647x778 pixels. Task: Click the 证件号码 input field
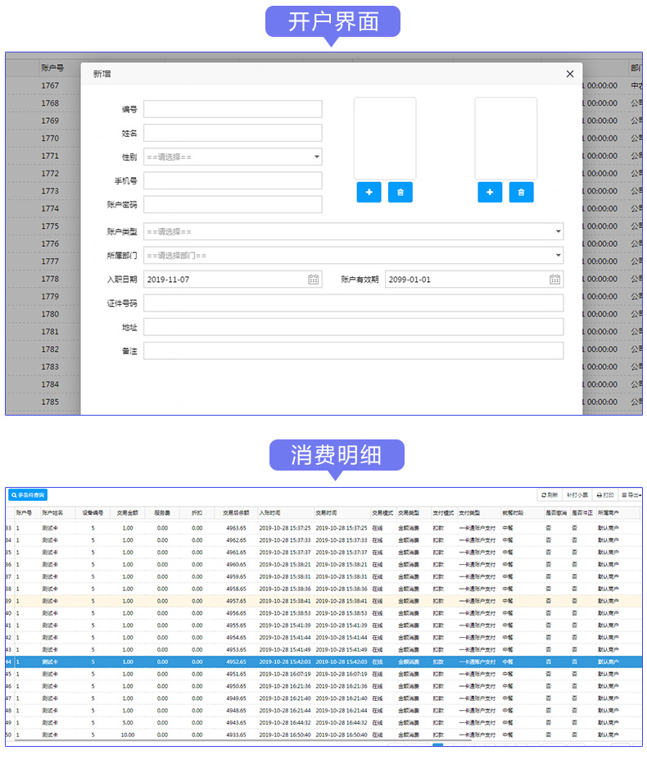[353, 303]
